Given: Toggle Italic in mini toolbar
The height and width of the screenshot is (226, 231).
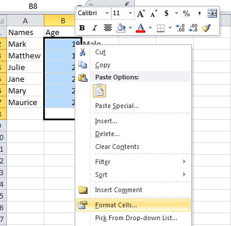Looking at the screenshot, I should tap(94, 28).
